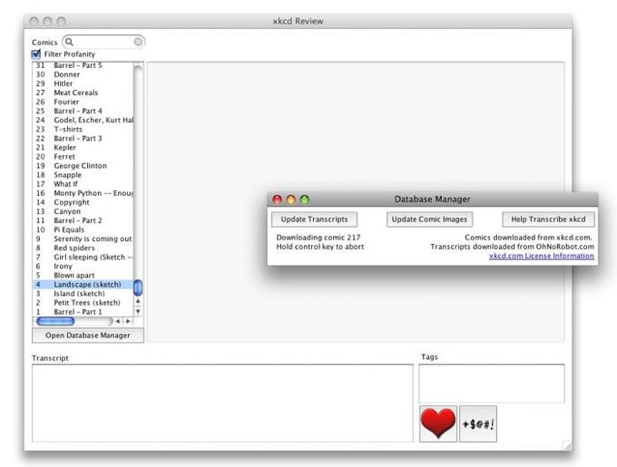The image size is (617, 467).
Task: Select comic 19 George Clinton
Action: [83, 166]
